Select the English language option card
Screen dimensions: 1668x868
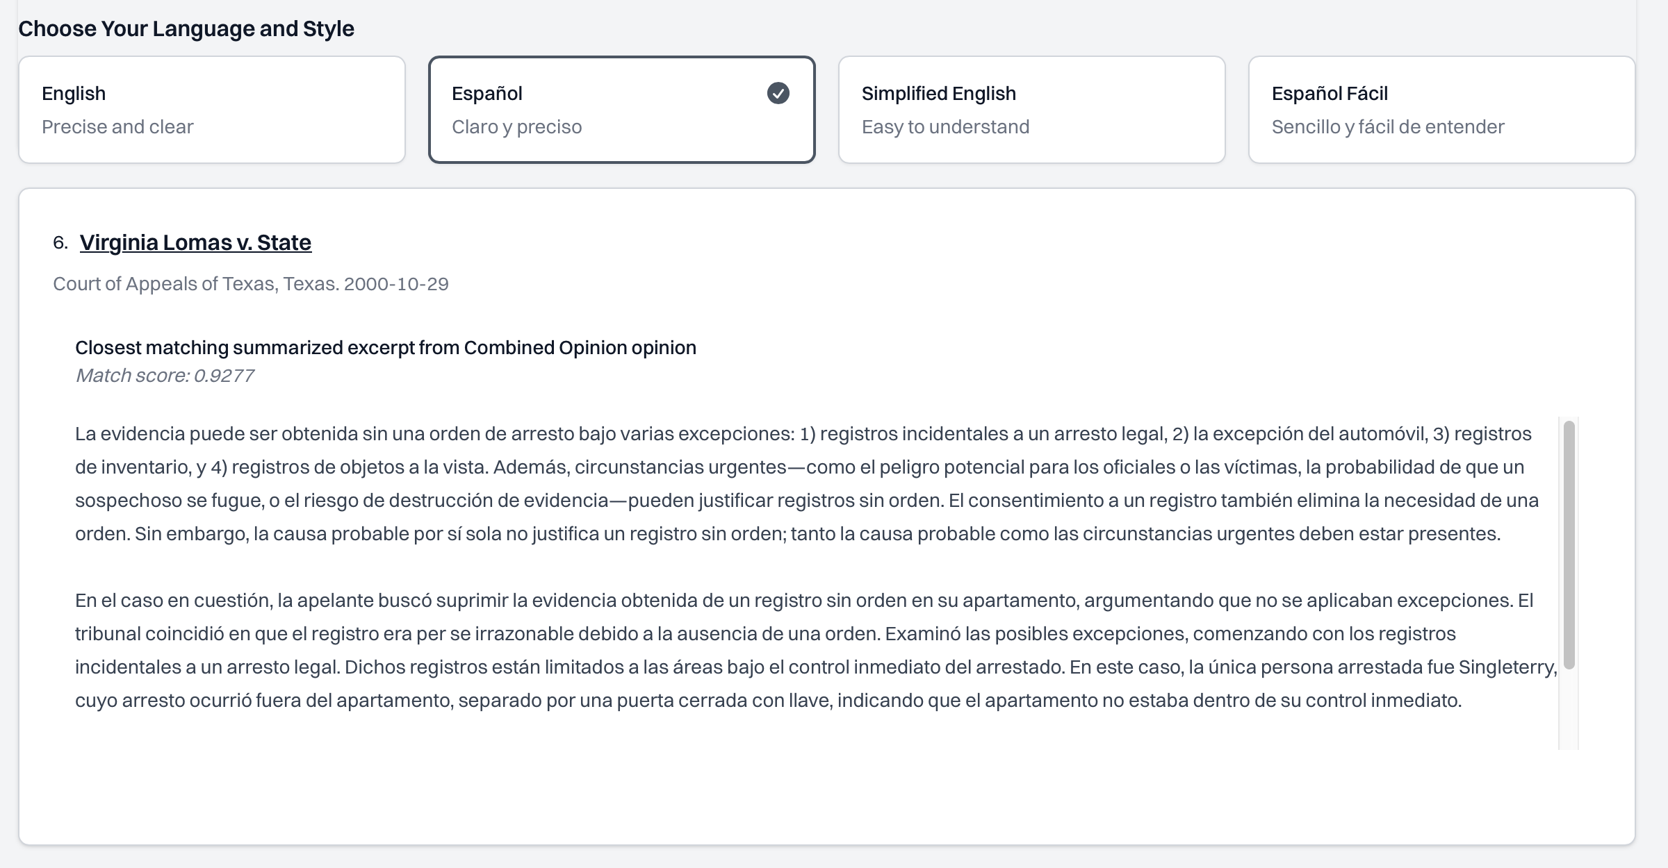click(212, 110)
